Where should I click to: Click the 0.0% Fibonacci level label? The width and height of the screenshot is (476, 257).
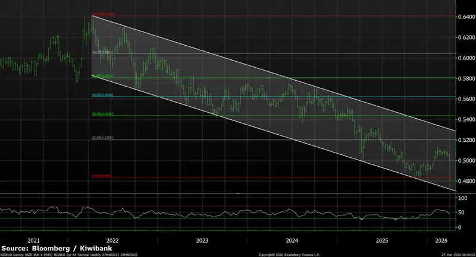[x=102, y=176]
